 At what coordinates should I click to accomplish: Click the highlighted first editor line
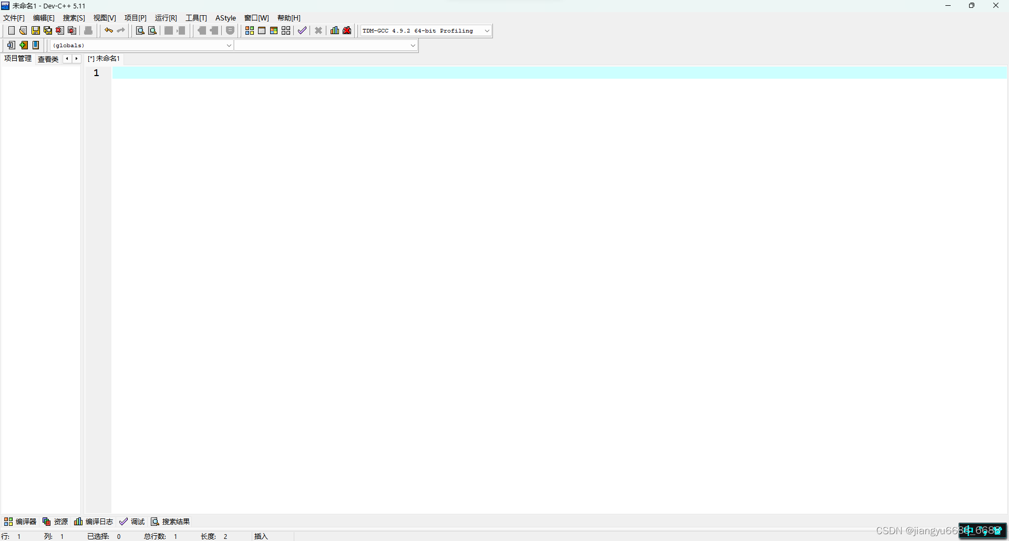click(x=560, y=73)
